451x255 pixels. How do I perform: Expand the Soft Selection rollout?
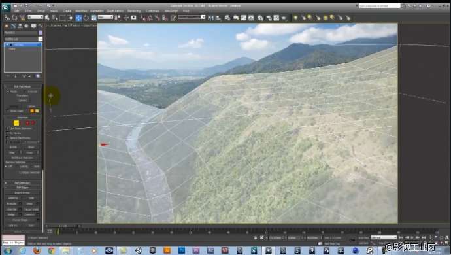click(x=22, y=183)
